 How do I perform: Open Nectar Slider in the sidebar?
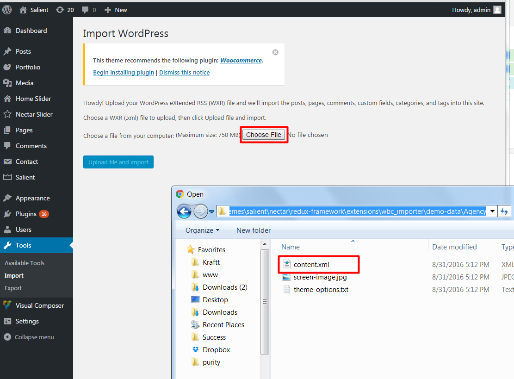34,114
